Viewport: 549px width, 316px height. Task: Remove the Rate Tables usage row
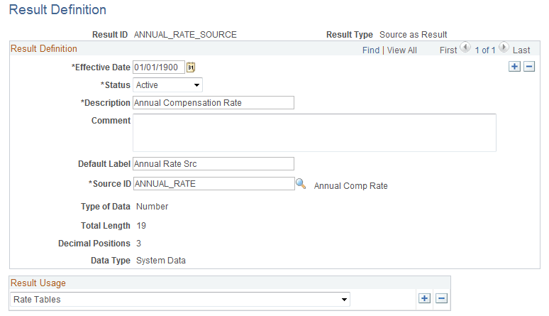click(441, 299)
